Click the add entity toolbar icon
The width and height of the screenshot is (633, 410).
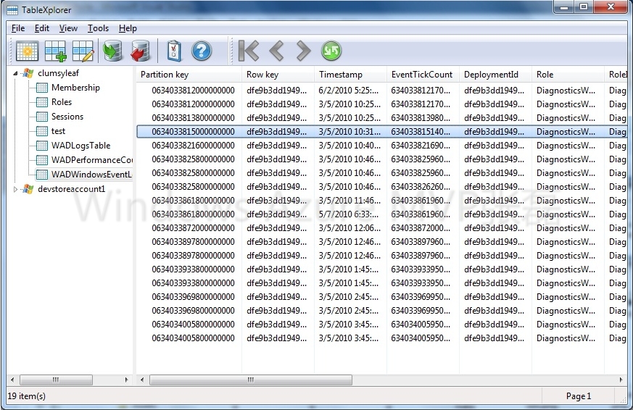pos(55,51)
